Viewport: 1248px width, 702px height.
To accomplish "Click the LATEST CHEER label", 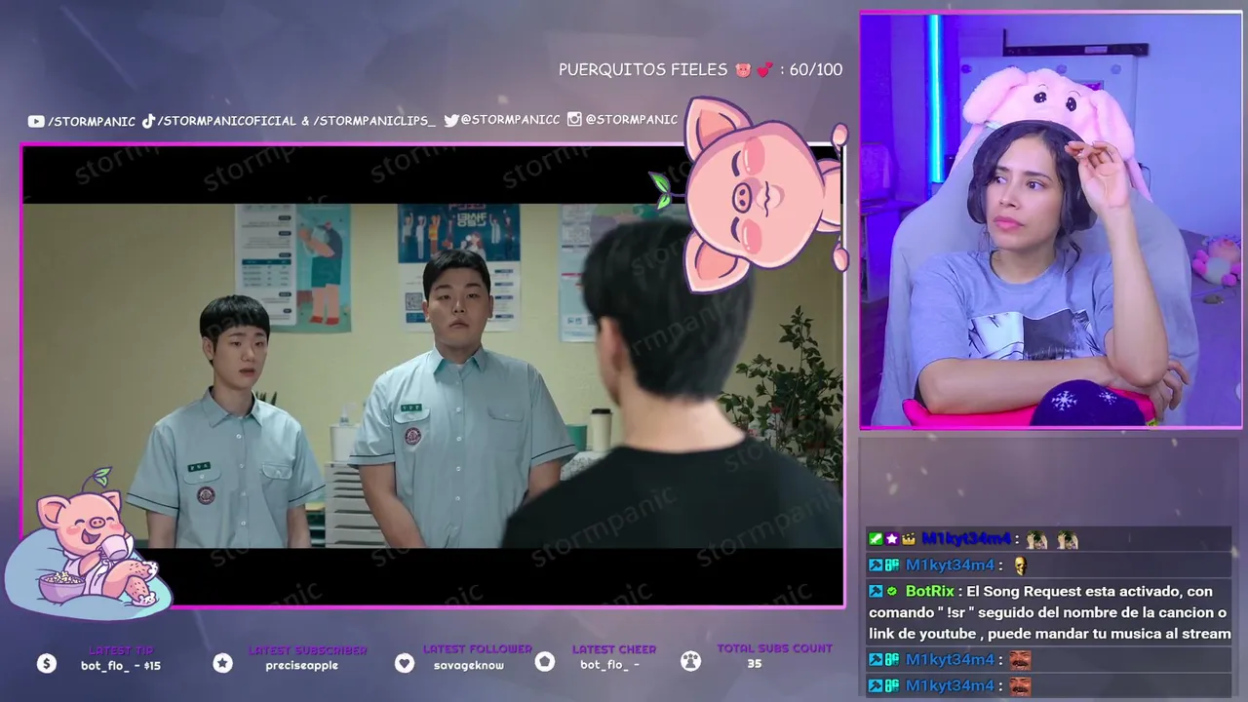I will tap(614, 649).
